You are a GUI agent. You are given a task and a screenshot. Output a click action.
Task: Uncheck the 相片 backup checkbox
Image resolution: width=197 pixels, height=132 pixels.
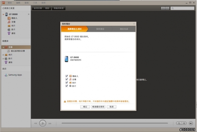(66, 83)
